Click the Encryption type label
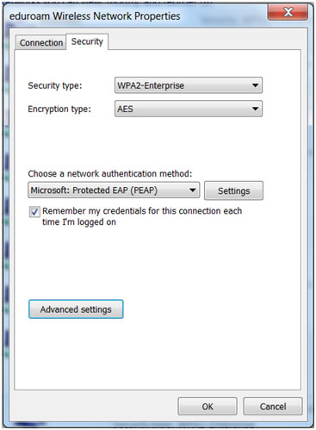The height and width of the screenshot is (430, 316). [x=59, y=109]
